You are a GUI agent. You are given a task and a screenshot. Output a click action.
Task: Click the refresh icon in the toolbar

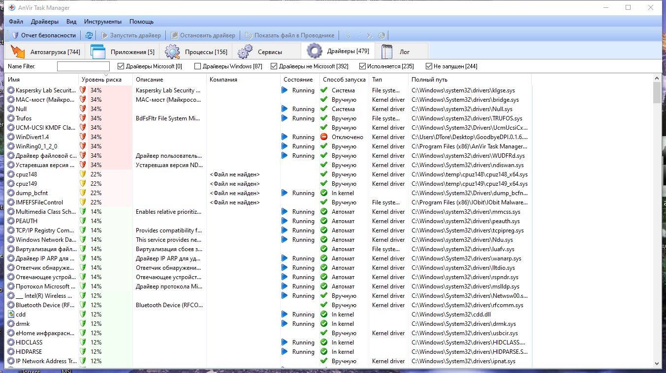89,35
